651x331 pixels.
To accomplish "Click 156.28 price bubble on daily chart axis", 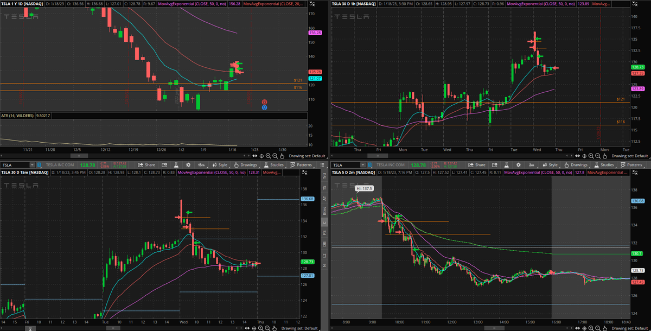I will (315, 33).
